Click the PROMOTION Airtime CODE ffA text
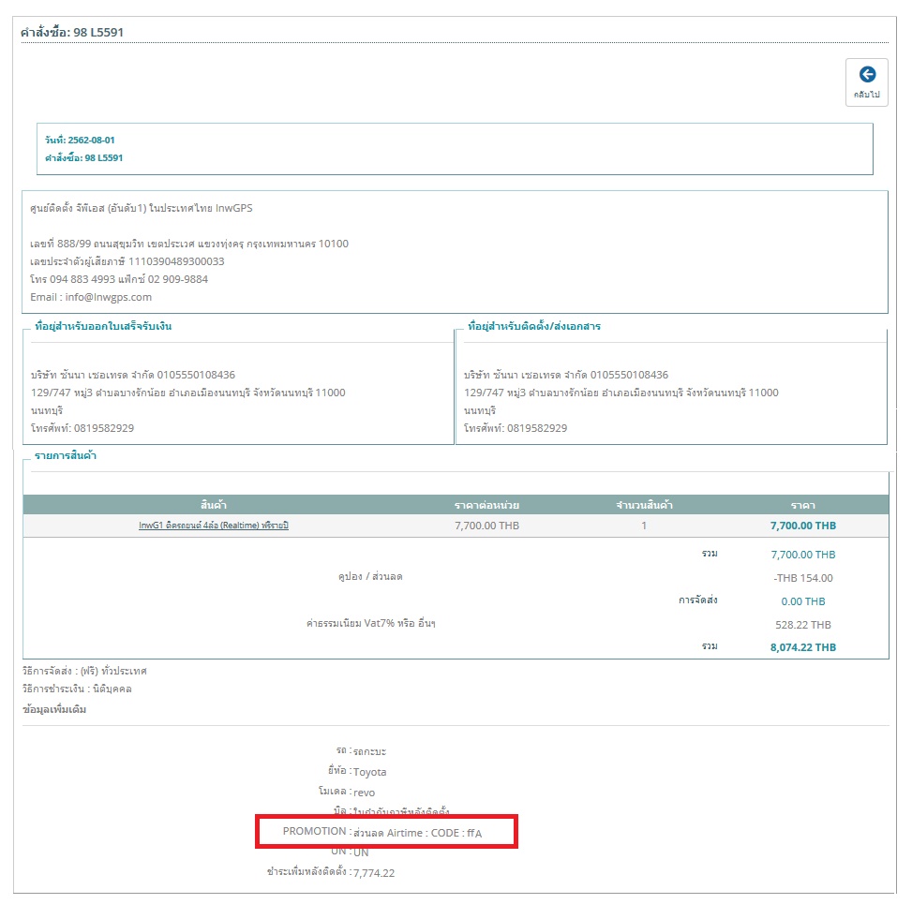This screenshot has height=919, width=912. (x=382, y=832)
